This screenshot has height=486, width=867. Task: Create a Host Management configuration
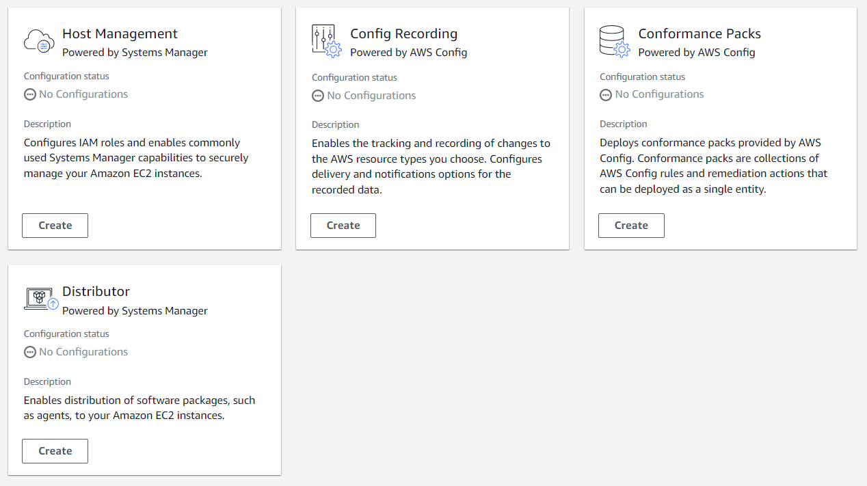click(x=55, y=226)
